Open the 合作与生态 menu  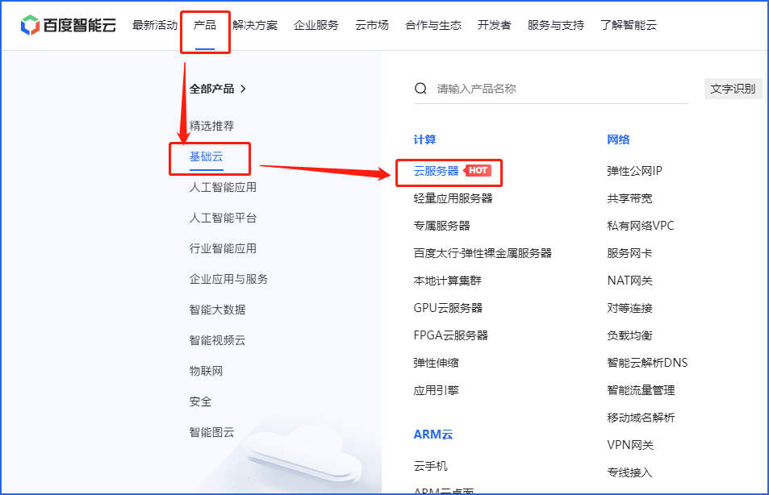coord(433,25)
